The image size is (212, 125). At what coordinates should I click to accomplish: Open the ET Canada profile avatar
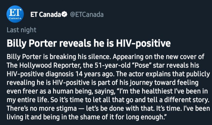point(15,14)
